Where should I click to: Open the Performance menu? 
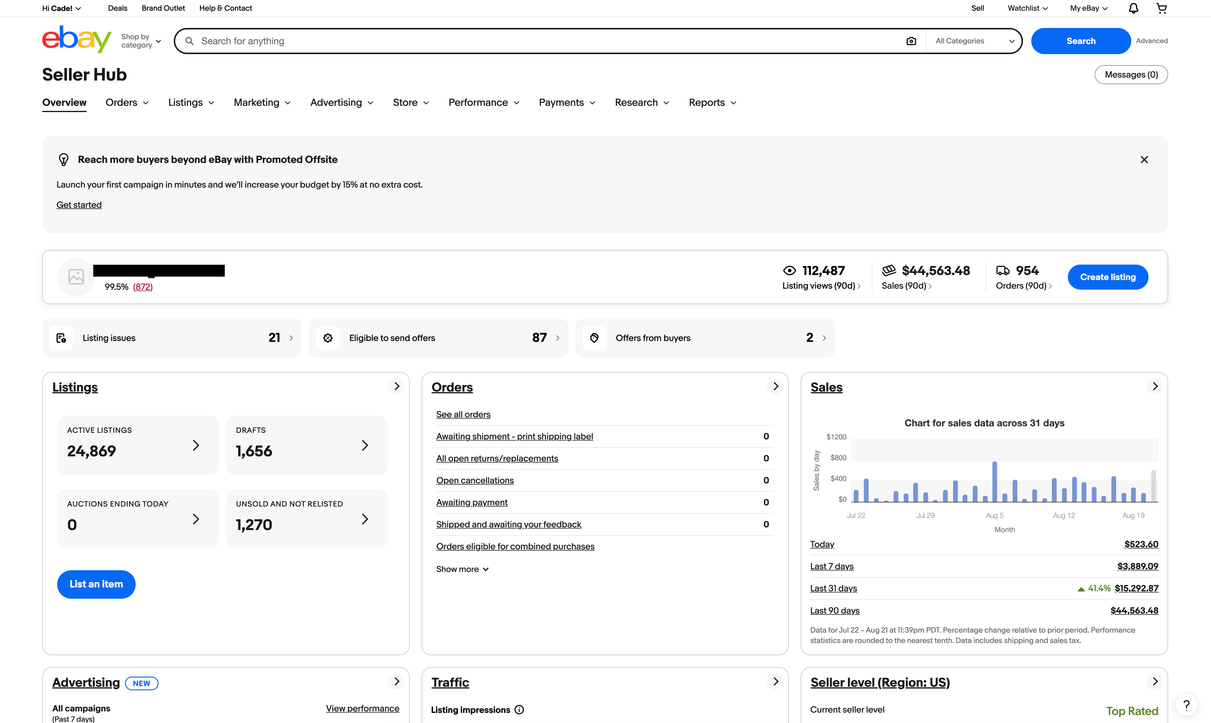[484, 103]
